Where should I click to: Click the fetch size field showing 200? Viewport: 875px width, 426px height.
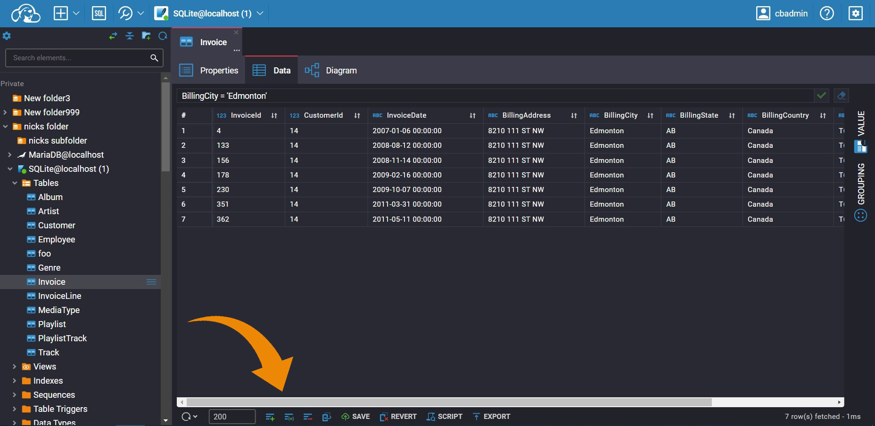pyautogui.click(x=232, y=417)
